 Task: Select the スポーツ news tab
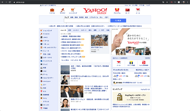click(84, 30)
